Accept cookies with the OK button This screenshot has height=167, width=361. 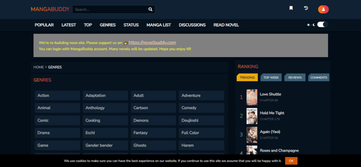click(x=291, y=161)
